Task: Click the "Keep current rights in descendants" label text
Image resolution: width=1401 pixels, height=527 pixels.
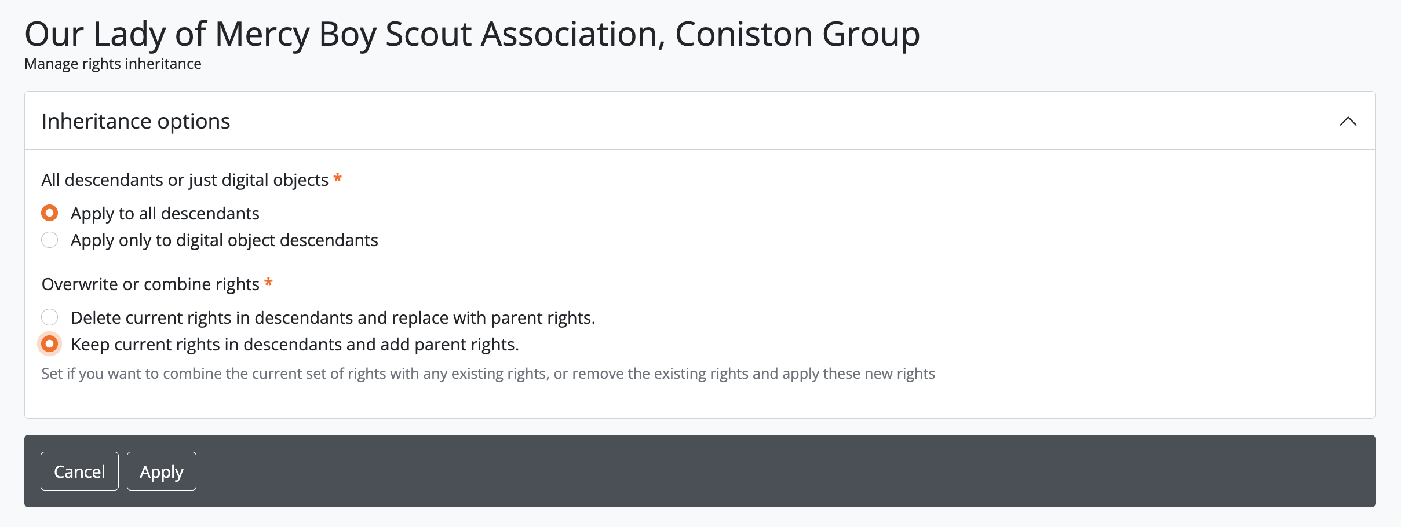Action: click(x=294, y=345)
